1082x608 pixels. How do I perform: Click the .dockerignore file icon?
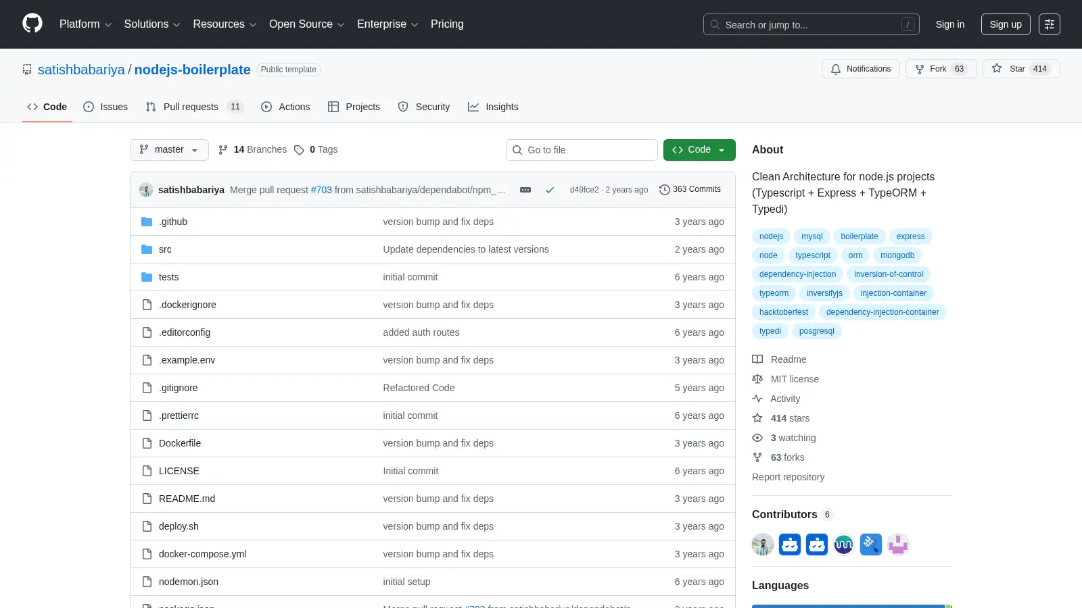147,305
